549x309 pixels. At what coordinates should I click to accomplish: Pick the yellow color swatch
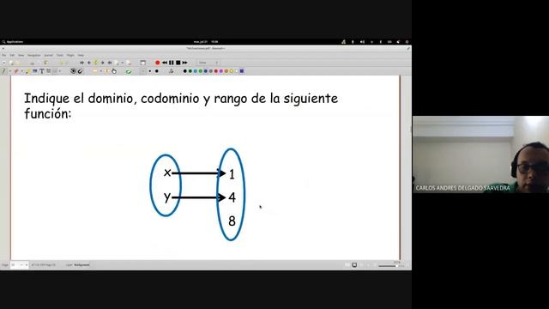pyautogui.click(x=232, y=71)
